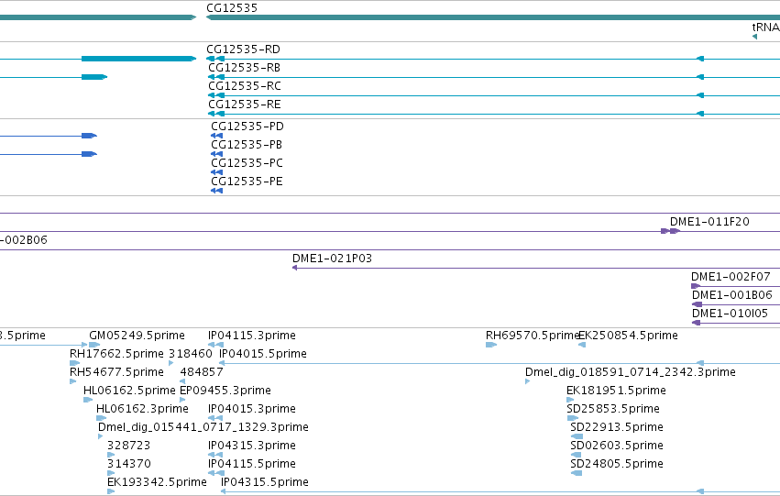This screenshot has width=780, height=496.
Task: Select the IP04015.3prime EST label
Action: pos(252,410)
